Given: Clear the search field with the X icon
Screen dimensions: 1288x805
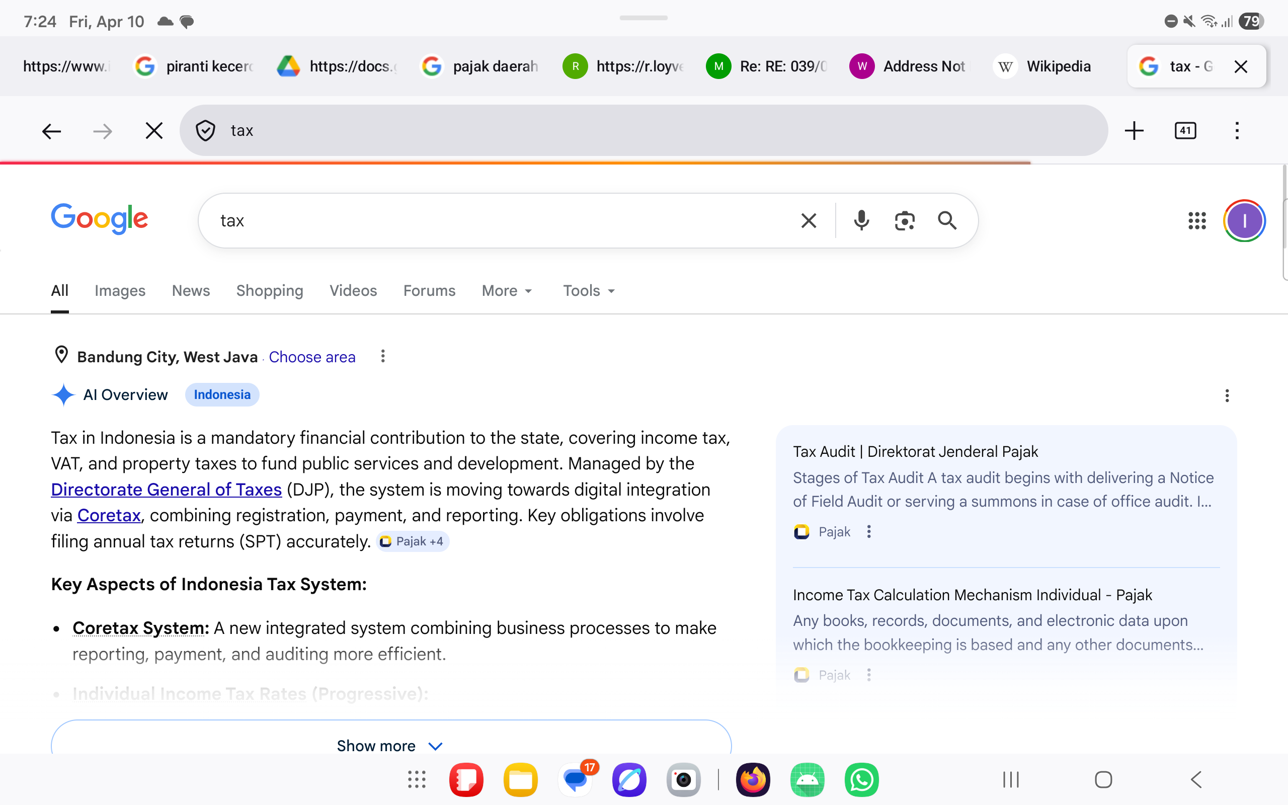Looking at the screenshot, I should [x=808, y=220].
